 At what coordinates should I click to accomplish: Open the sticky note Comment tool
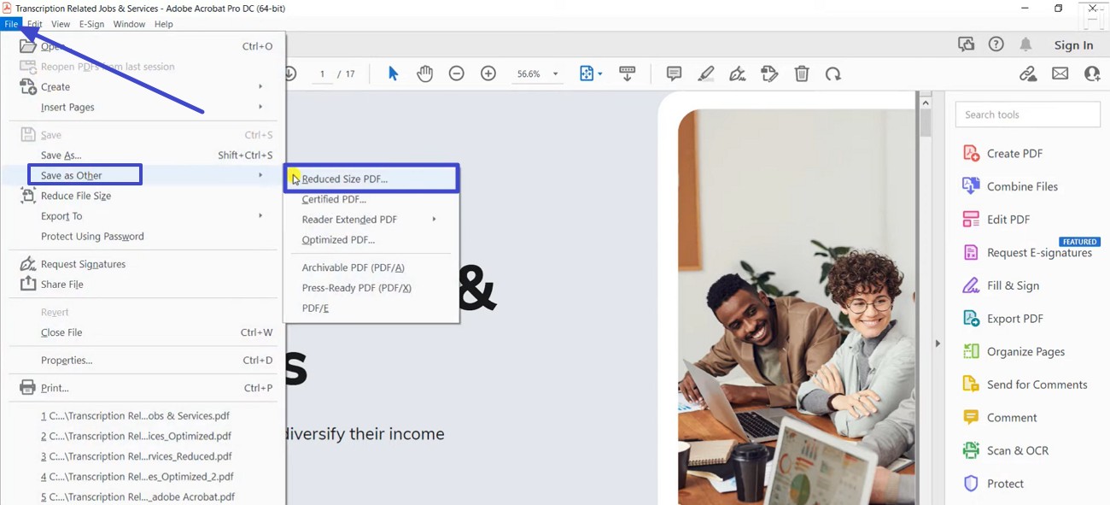673,73
